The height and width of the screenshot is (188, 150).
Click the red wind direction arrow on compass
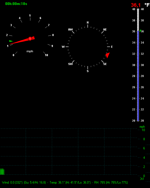tap(108, 55)
